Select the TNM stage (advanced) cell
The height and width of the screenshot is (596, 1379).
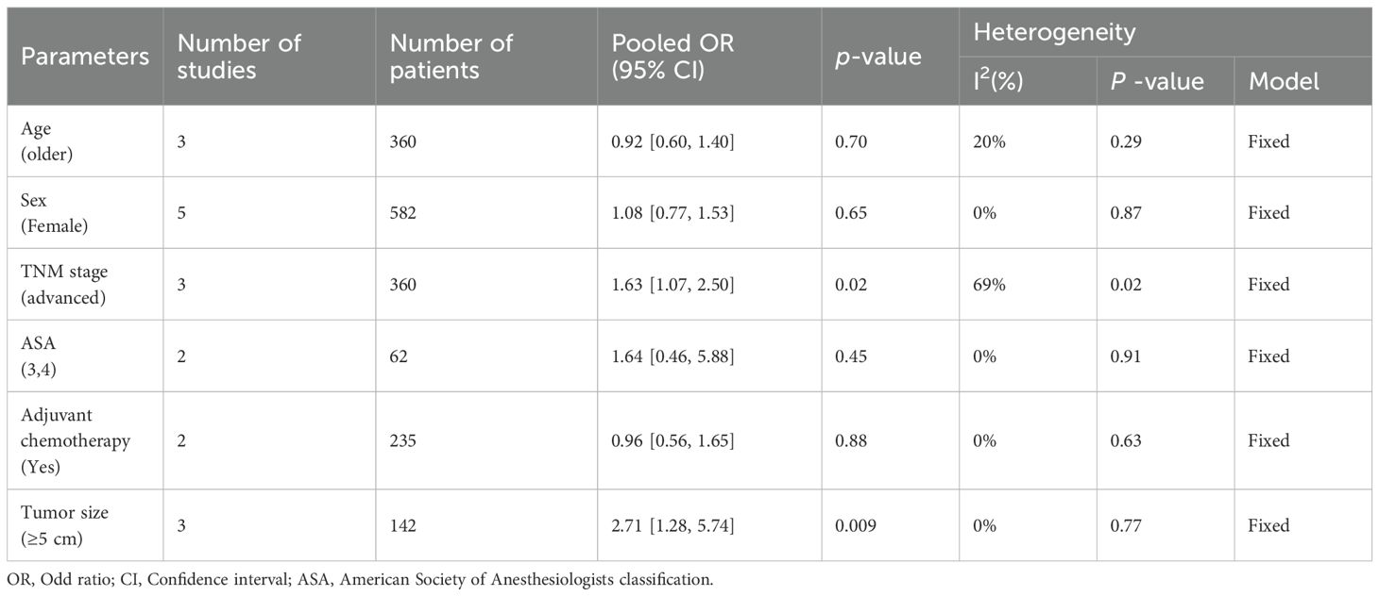tap(65, 285)
